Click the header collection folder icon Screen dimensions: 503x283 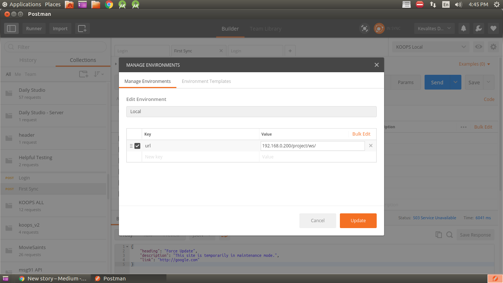tap(9, 138)
